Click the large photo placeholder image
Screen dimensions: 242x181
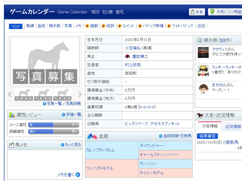tap(45, 62)
